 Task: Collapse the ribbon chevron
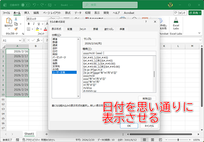click(x=199, y=33)
